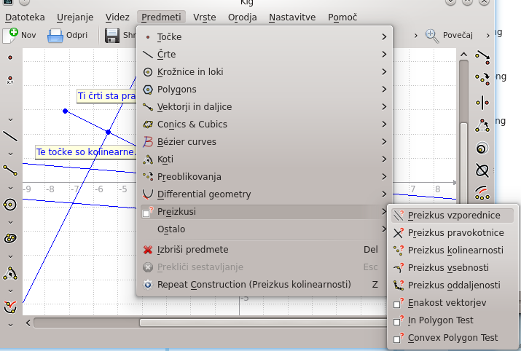
Task: Select the line tool in left toolbar
Action: tap(10, 135)
